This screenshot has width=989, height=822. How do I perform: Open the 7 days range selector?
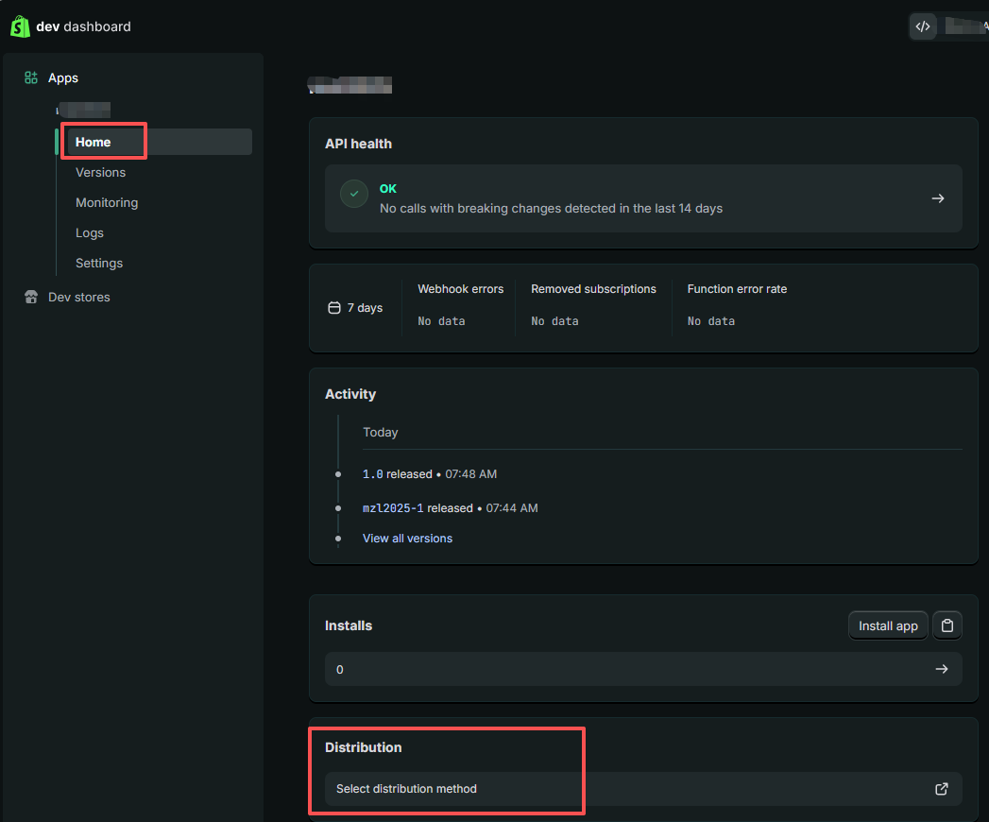(x=355, y=308)
